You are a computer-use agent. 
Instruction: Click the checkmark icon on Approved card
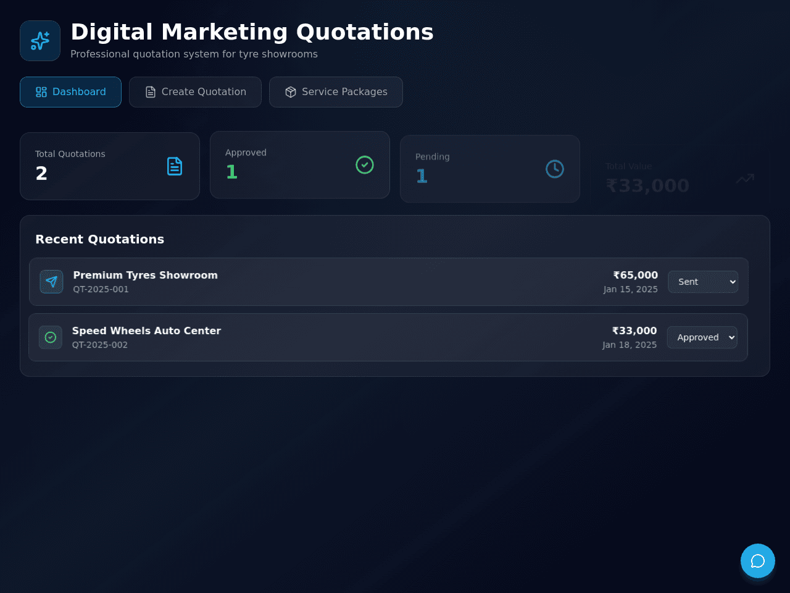pyautogui.click(x=365, y=165)
